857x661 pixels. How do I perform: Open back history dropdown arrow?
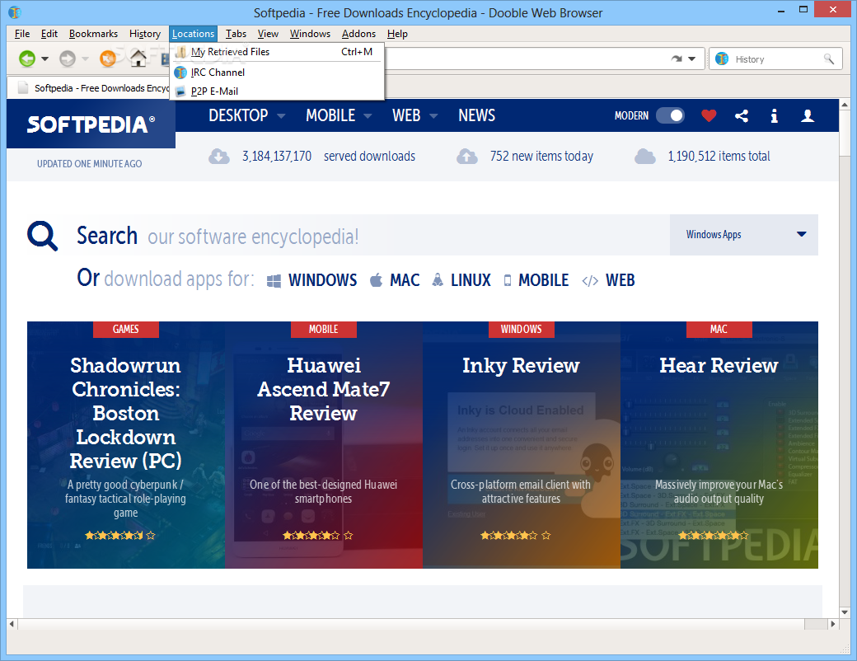(x=44, y=59)
